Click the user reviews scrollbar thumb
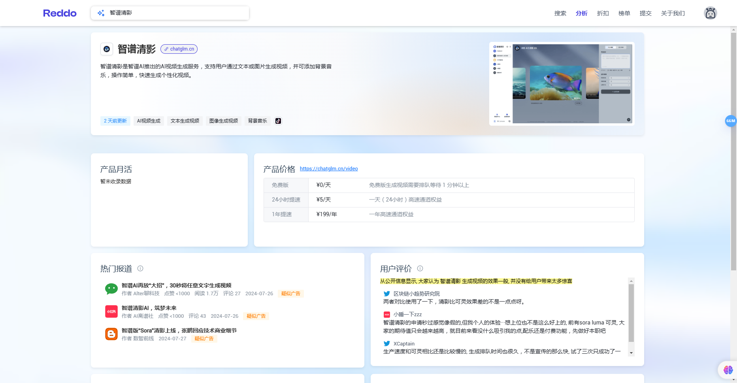 tap(631, 313)
